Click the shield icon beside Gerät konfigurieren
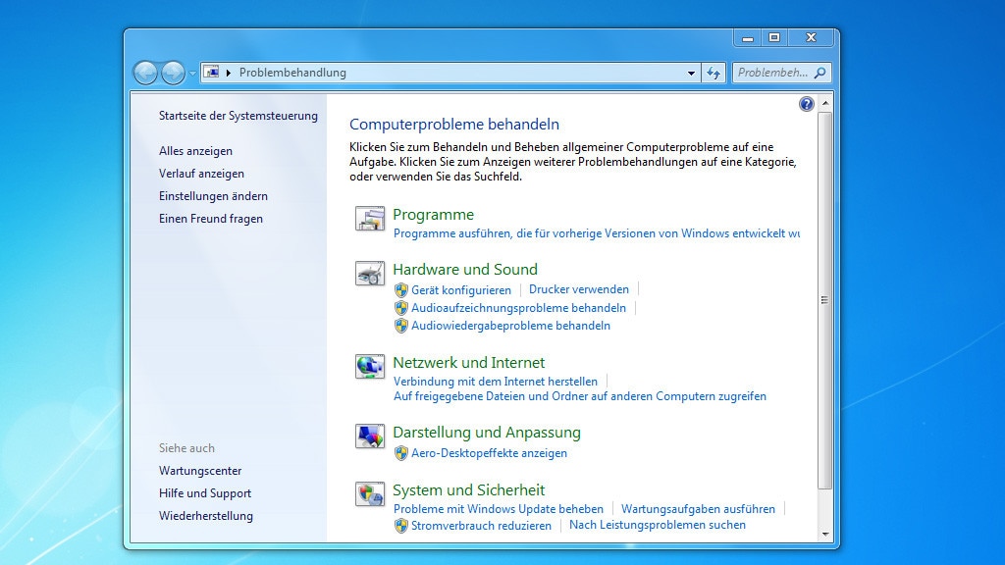Viewport: 1005px width, 565px height. [401, 290]
